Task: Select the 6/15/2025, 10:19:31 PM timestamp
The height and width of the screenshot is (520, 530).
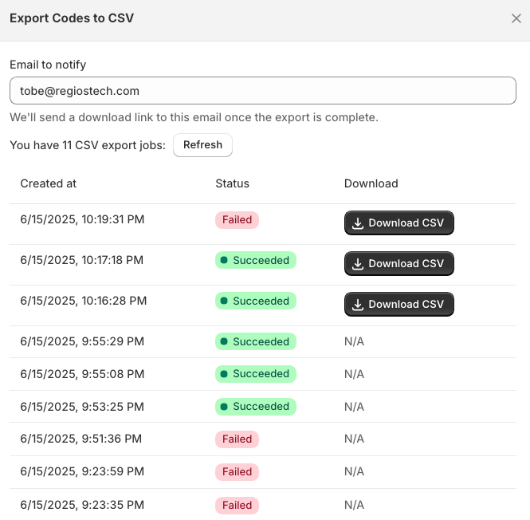Action: 82,219
